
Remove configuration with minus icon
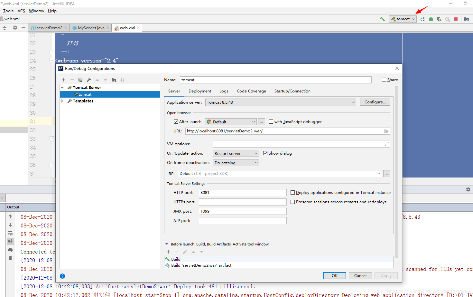point(72,80)
